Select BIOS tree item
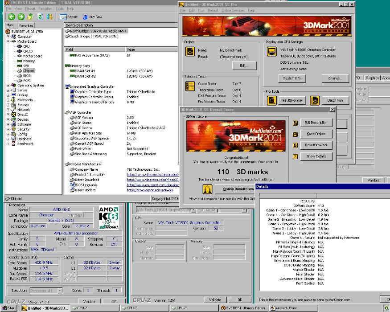The height and width of the screenshot is (312, 390). (27, 76)
